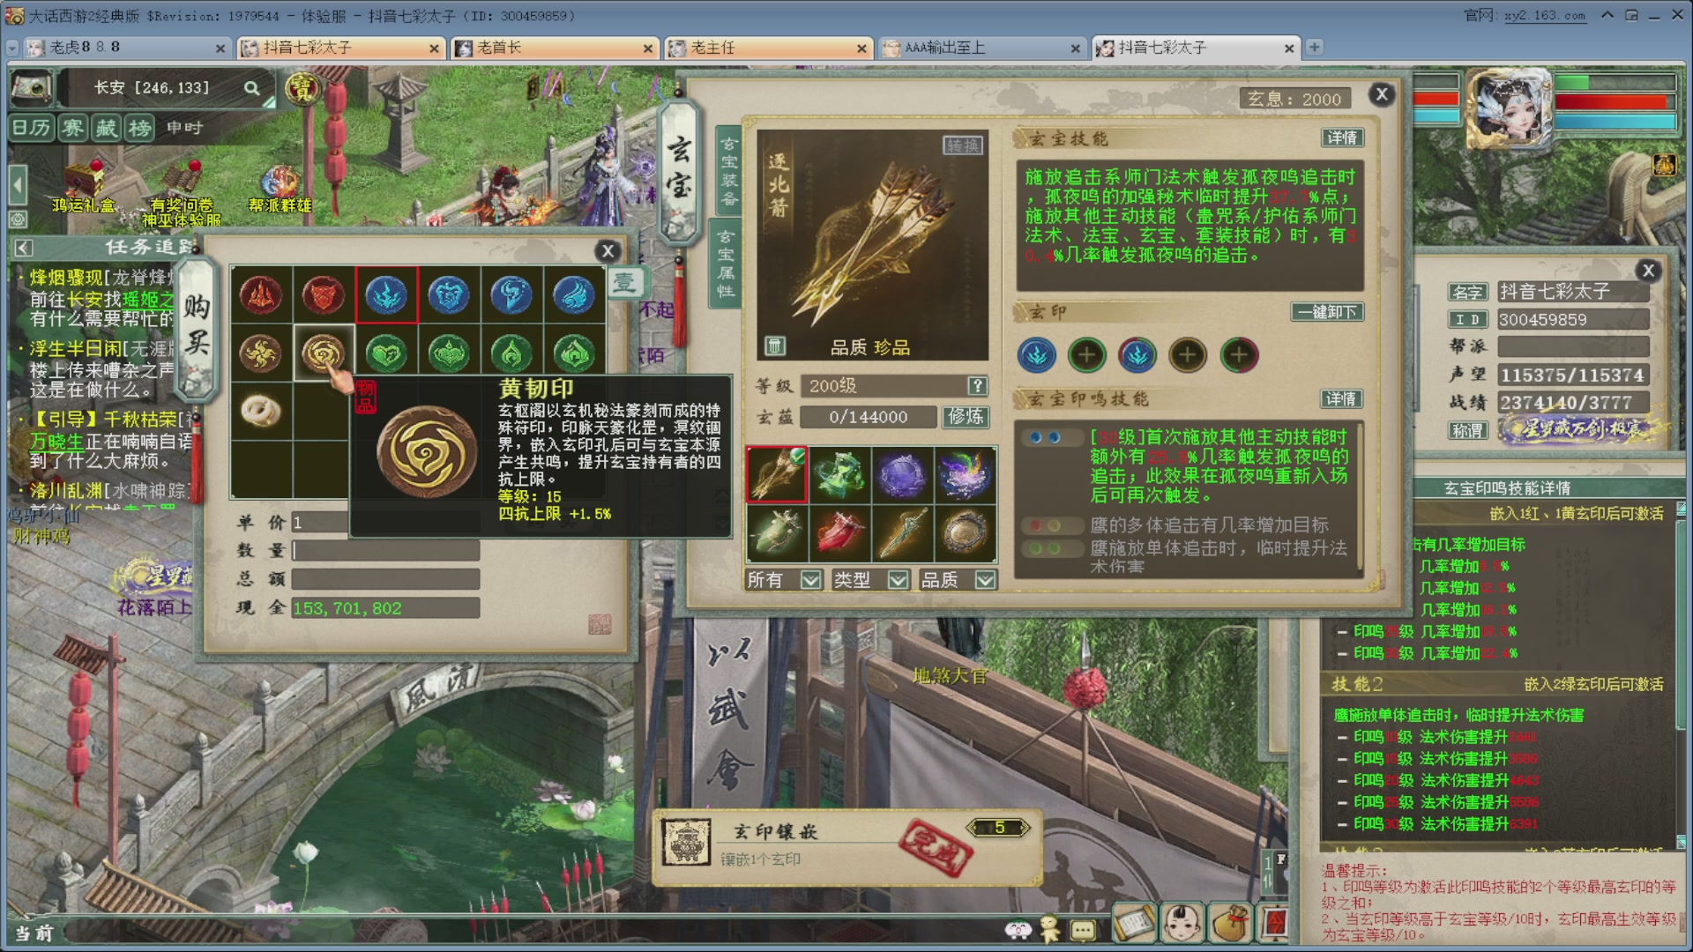Screen dimensions: 1693x952
Task: Click the 数量 quantity input field
Action: 385,550
